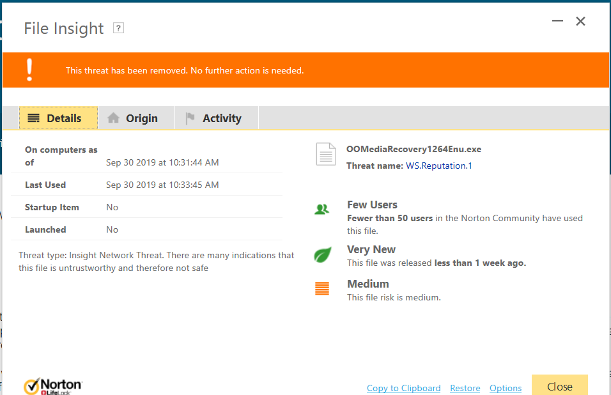
Task: Click the threat removed banner message
Action: (185, 70)
